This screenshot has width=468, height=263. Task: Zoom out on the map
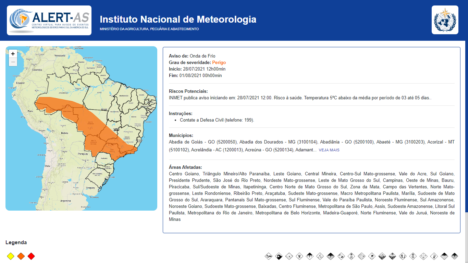[x=13, y=62]
